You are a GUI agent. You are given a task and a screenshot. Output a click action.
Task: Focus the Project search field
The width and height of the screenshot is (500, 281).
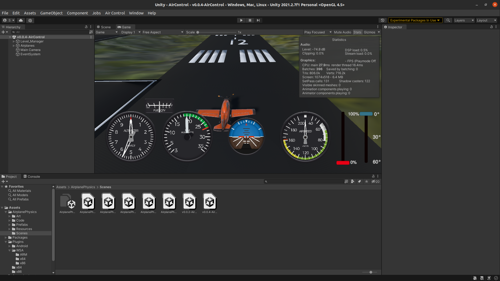click(x=304, y=181)
